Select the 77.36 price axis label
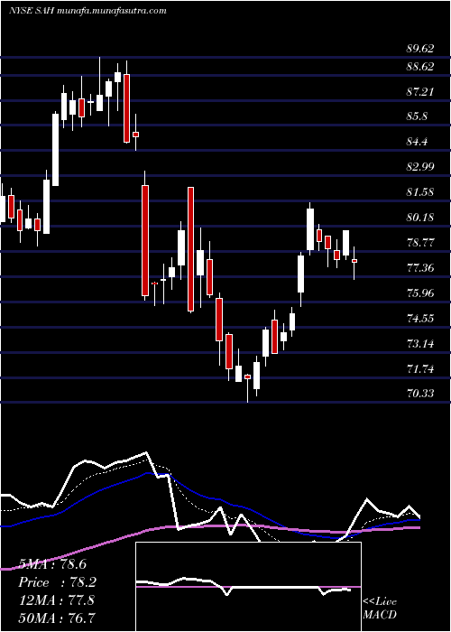451x632 pixels. click(420, 267)
